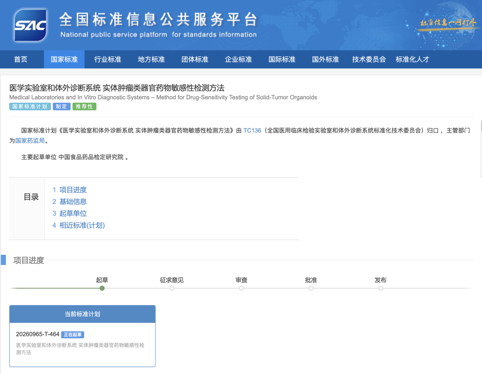Open the 首页 nav item
Screen dimensions: 482x374
21,59
